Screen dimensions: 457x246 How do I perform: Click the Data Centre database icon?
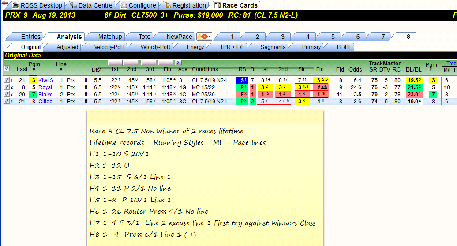(x=73, y=5)
